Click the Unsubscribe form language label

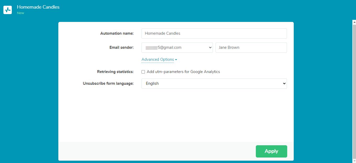108,83
